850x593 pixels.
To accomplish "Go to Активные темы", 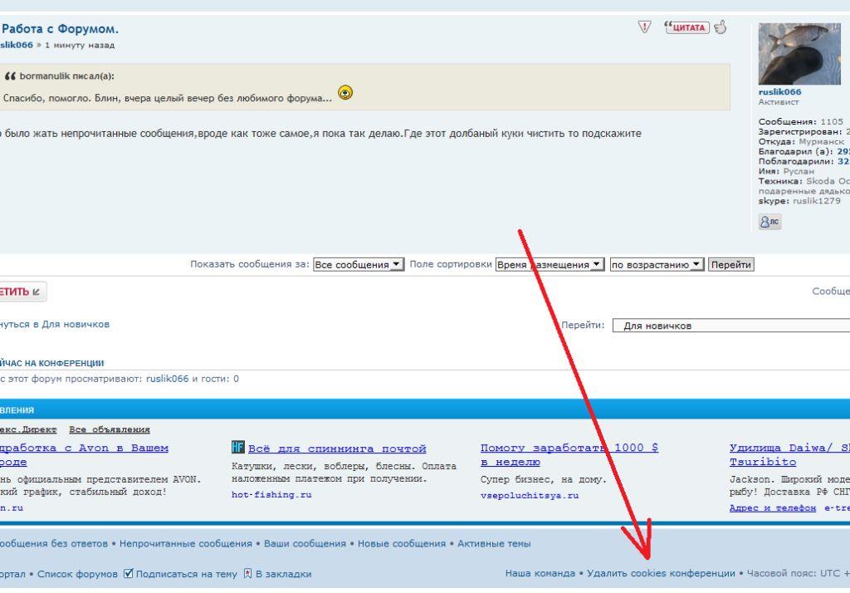I will [493, 544].
